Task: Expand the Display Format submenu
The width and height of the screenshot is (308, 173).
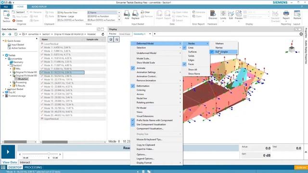Action: pos(156,163)
